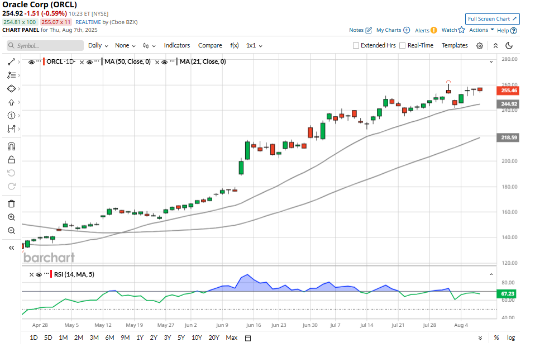The image size is (535, 347).
Task: Open the Compare menu
Action: click(210, 45)
